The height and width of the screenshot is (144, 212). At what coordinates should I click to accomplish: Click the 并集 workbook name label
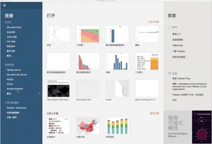(108, 72)
